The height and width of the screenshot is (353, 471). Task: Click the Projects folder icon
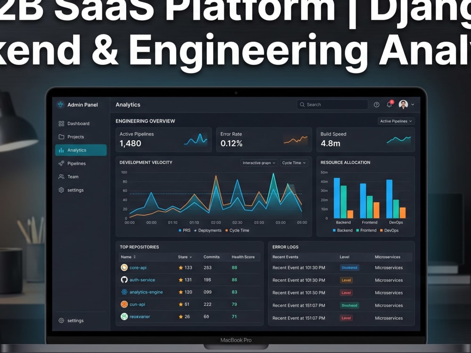(x=61, y=136)
